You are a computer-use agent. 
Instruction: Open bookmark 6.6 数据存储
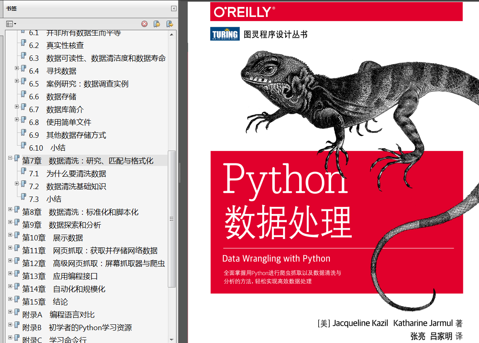[x=53, y=97]
